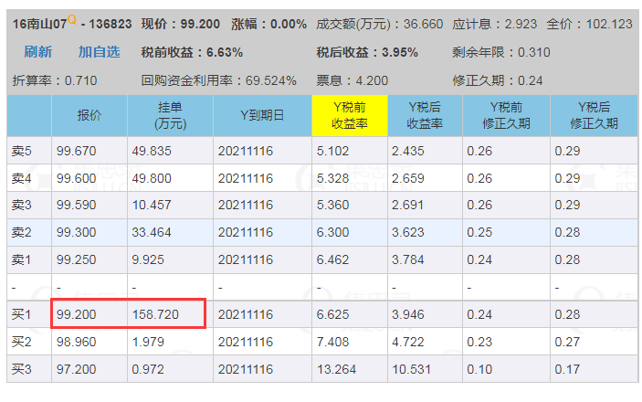Screen dimensions: 642x402
Task: Select the pre-tax yield 13.264
Action: (x=336, y=369)
